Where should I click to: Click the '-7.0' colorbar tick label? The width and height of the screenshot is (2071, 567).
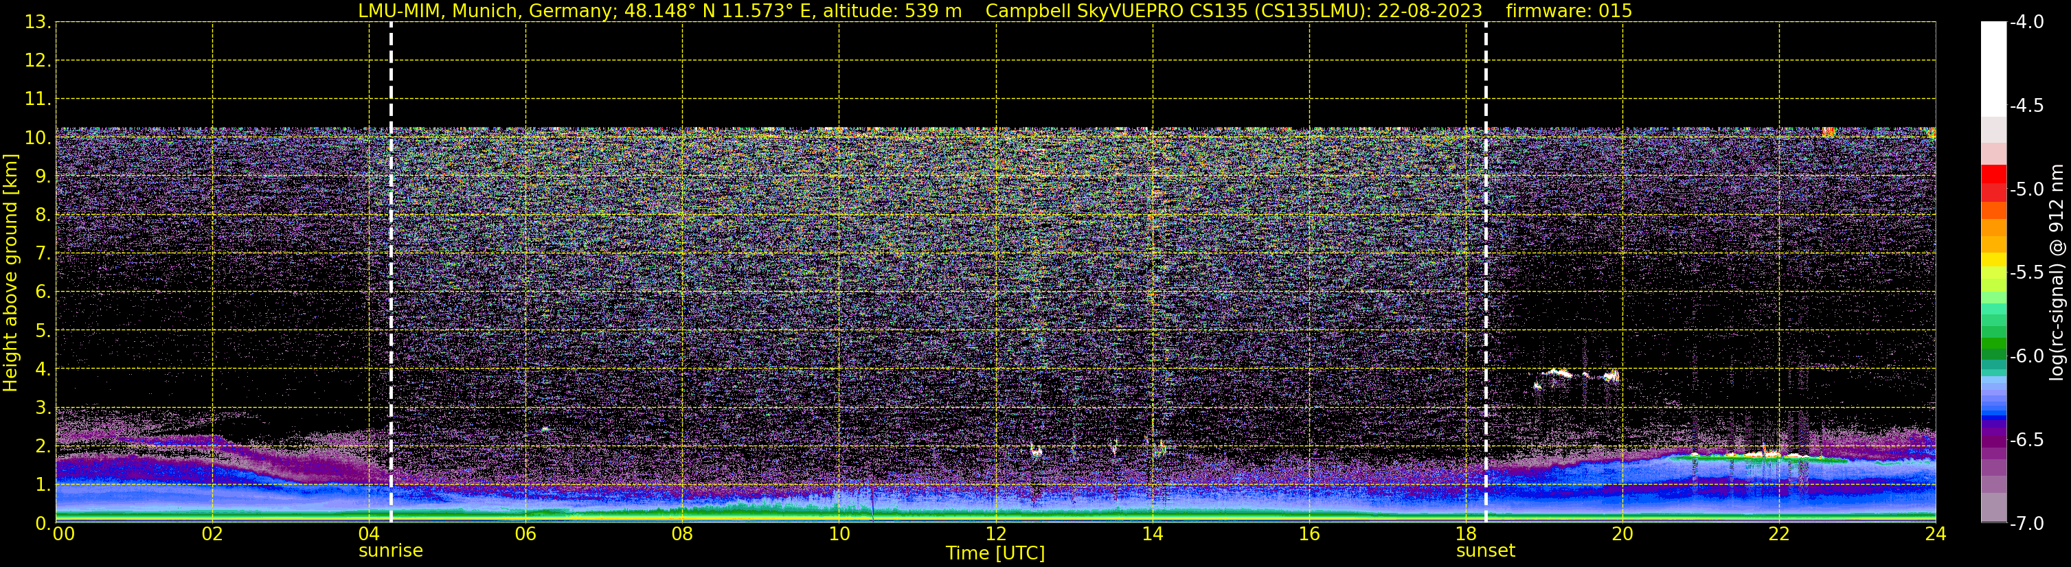click(x=2026, y=524)
